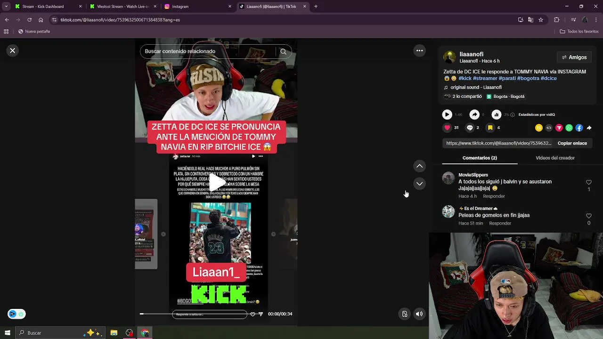The height and width of the screenshot is (339, 603).
Task: Open comments via speech bubble icon
Action: point(470,128)
